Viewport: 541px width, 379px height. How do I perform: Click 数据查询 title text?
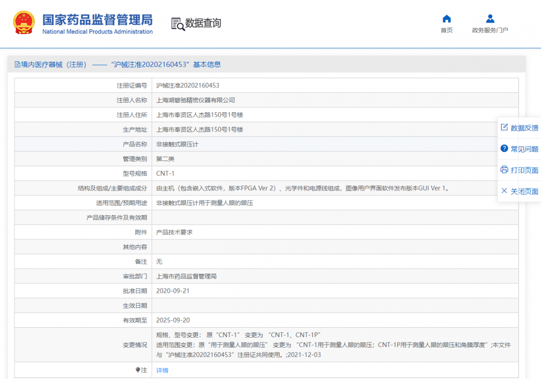[203, 23]
